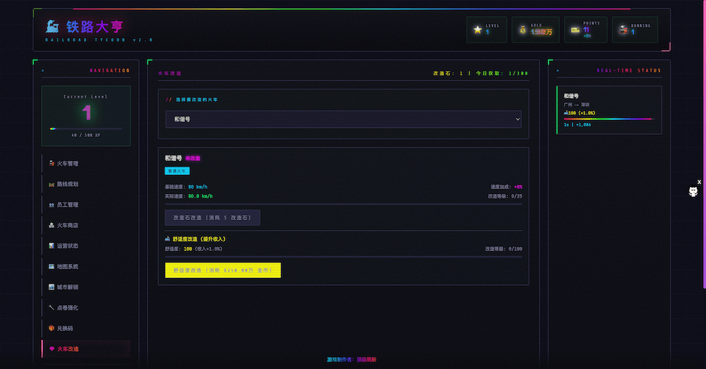Click the wrench icon for 点卷强化
The image size is (706, 369).
pyautogui.click(x=52, y=308)
